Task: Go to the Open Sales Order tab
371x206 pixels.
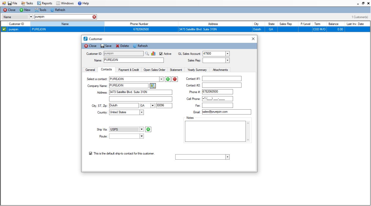Action: 154,70
